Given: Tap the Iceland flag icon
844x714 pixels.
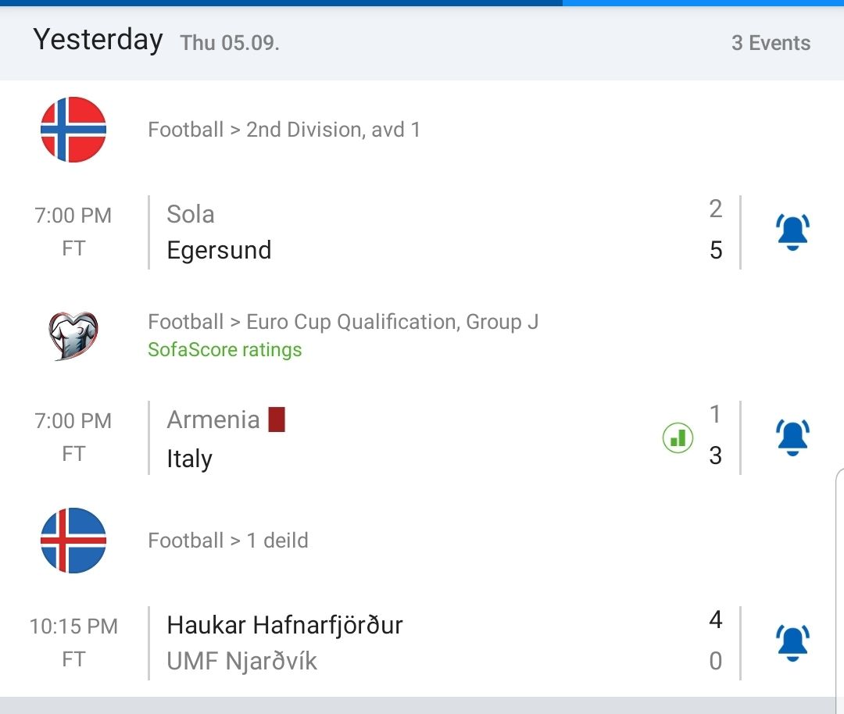Looking at the screenshot, I should [x=73, y=541].
